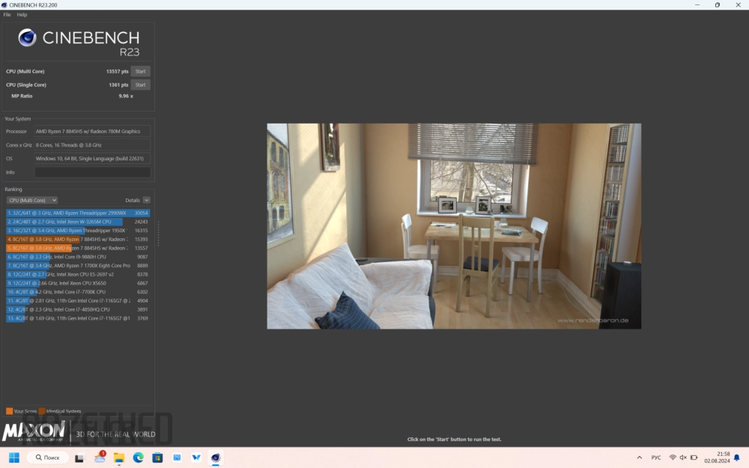Open the CPU (Multi Core) ranking dropdown
Screen dimensions: 749x468
(x=32, y=200)
